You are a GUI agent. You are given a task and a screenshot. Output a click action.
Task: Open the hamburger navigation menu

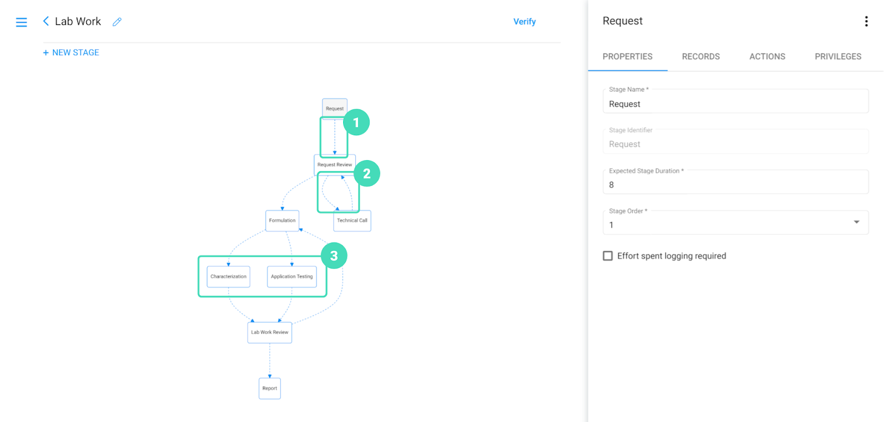[x=22, y=22]
